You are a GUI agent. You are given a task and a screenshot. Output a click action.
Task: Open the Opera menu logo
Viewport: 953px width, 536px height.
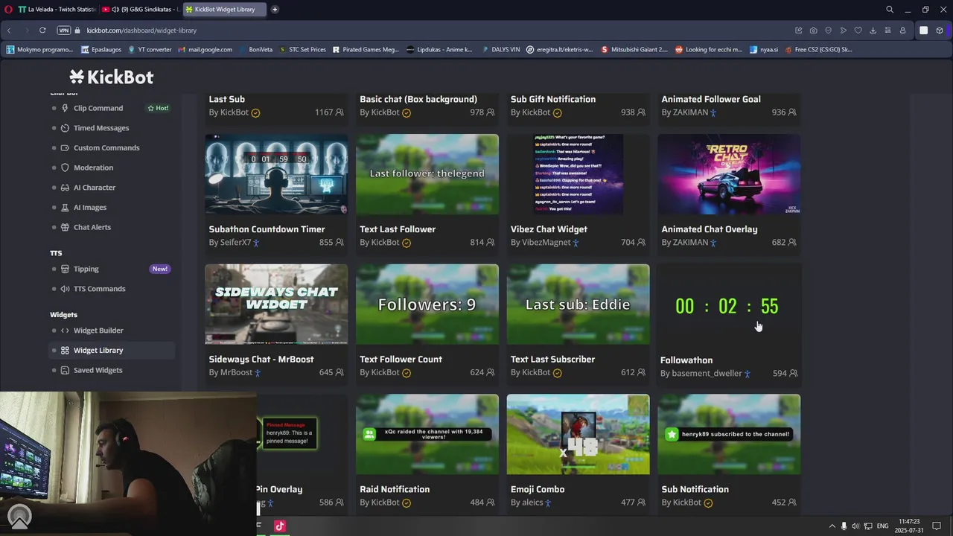pos(9,10)
